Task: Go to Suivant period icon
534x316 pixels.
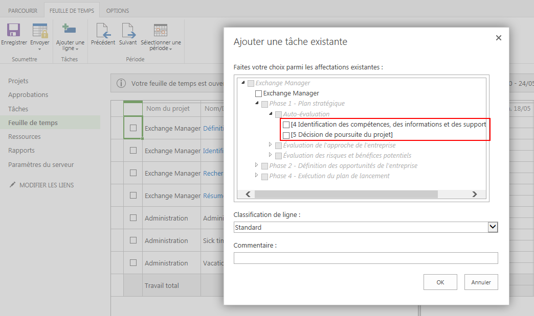Action: tap(128, 31)
